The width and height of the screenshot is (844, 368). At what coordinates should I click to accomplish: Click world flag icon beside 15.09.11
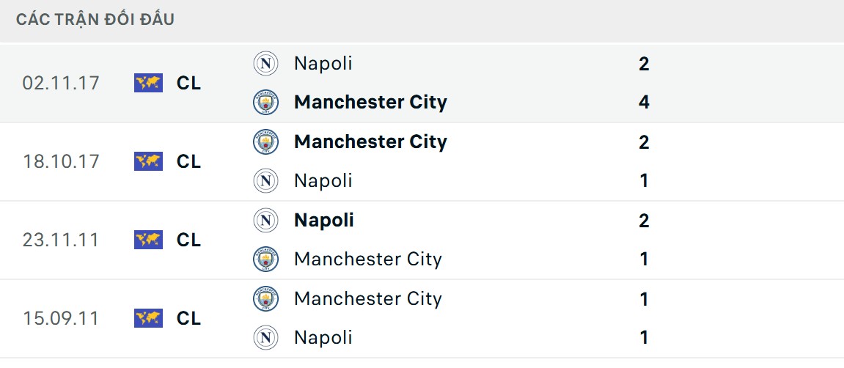coord(148,318)
